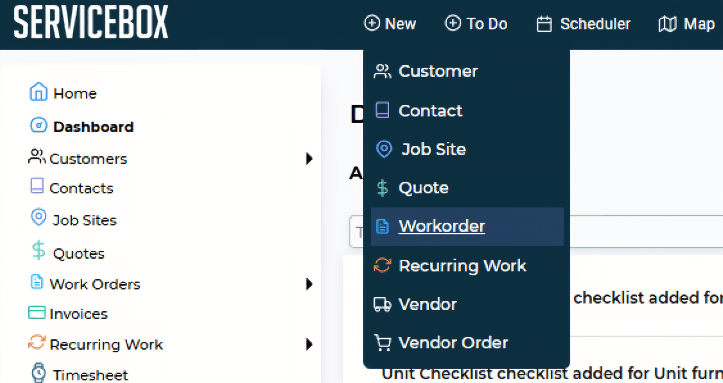Click the Contacts book icon in sidebar
Viewport: 723px width, 383px height.
tap(37, 186)
